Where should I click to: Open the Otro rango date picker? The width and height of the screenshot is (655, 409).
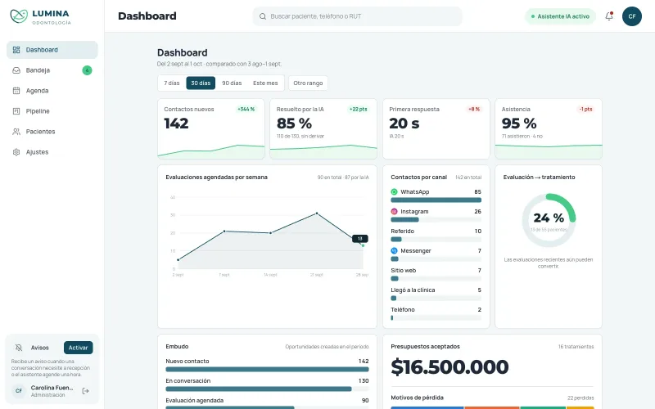[308, 83]
